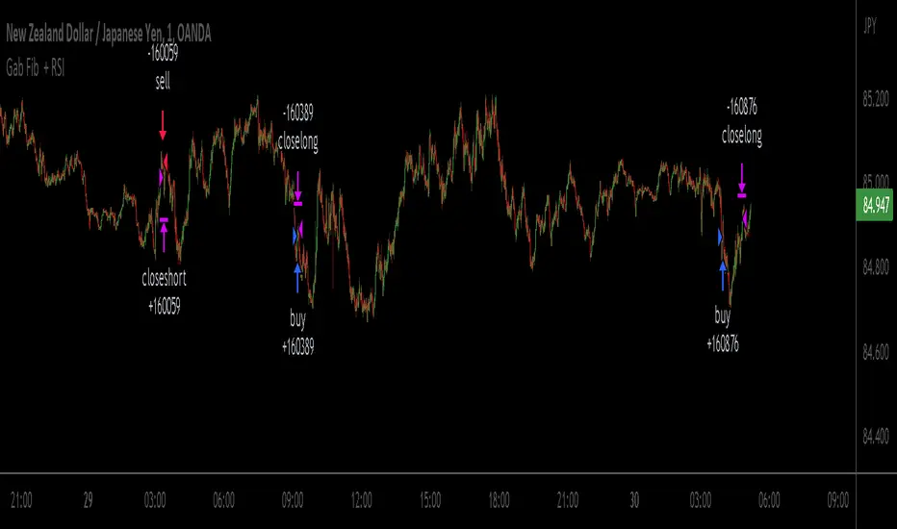This screenshot has width=897, height=529.
Task: Click the 85.200 price axis label
Action: pos(875,99)
